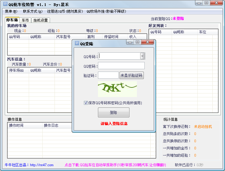Click the QQ号码 header in 好友列表
The width and height of the screenshot is (225, 171).
click(x=160, y=32)
